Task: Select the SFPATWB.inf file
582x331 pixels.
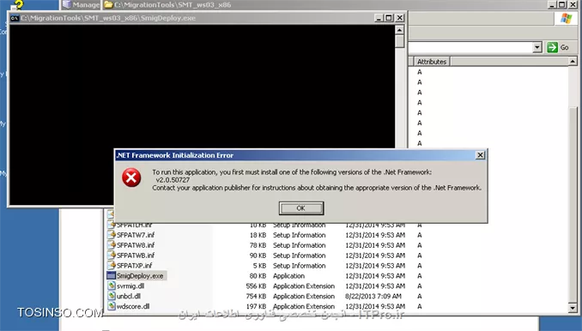Action: point(136,256)
